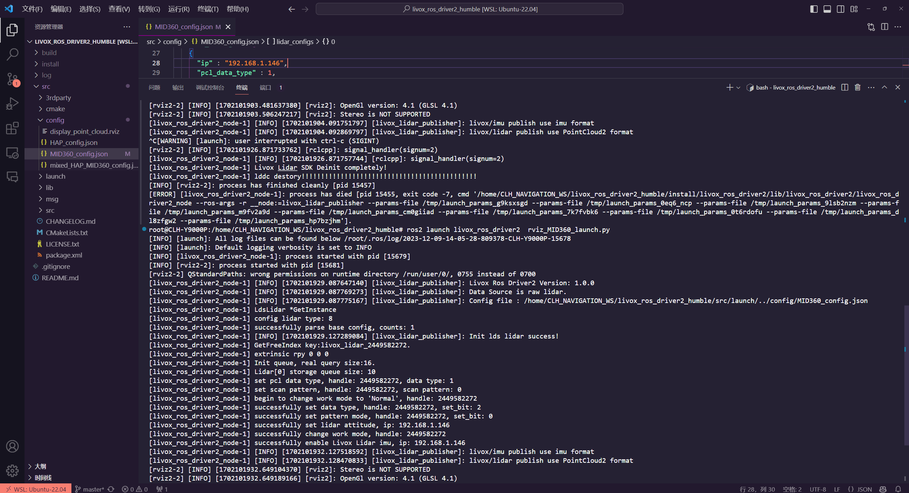
Task: Split the editor to the right
Action: pyautogui.click(x=884, y=27)
